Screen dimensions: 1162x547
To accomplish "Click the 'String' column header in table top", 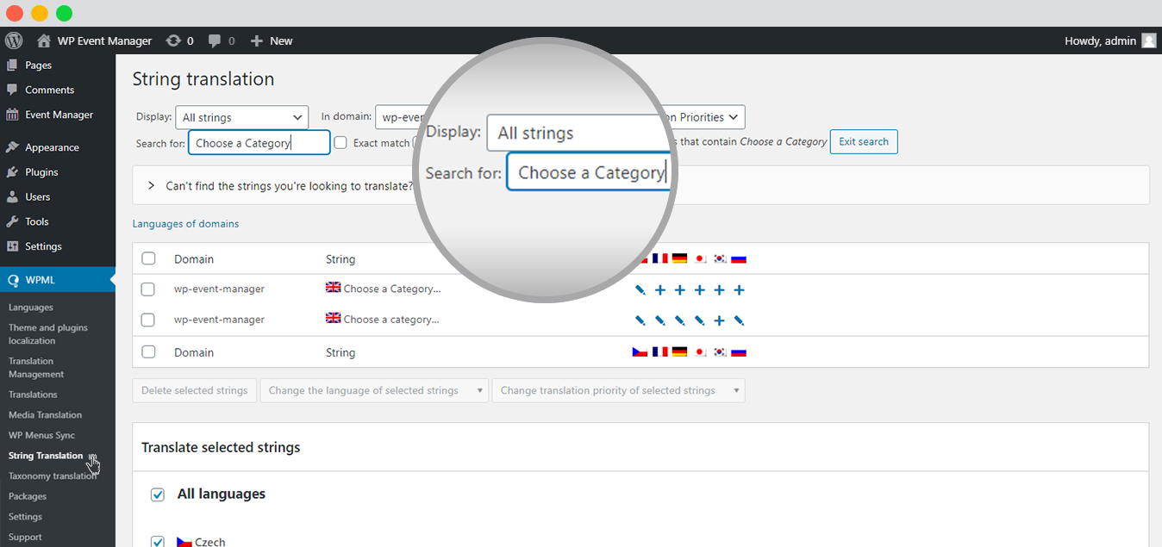I will (x=340, y=259).
